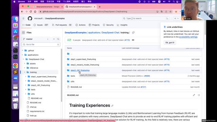Select chat.py in the file tree
The height and width of the screenshot is (122, 217).
pos(33,107)
